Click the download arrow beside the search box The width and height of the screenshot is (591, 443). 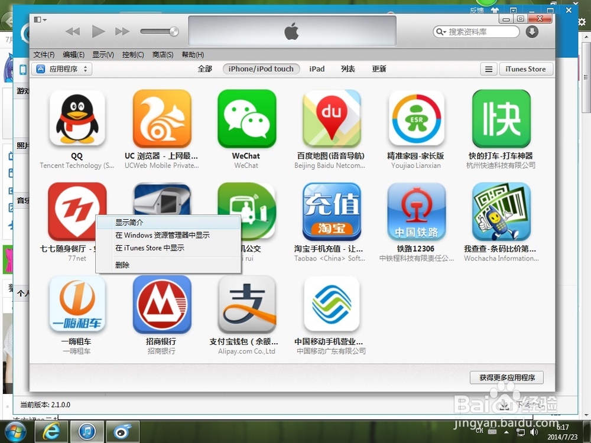pos(531,31)
